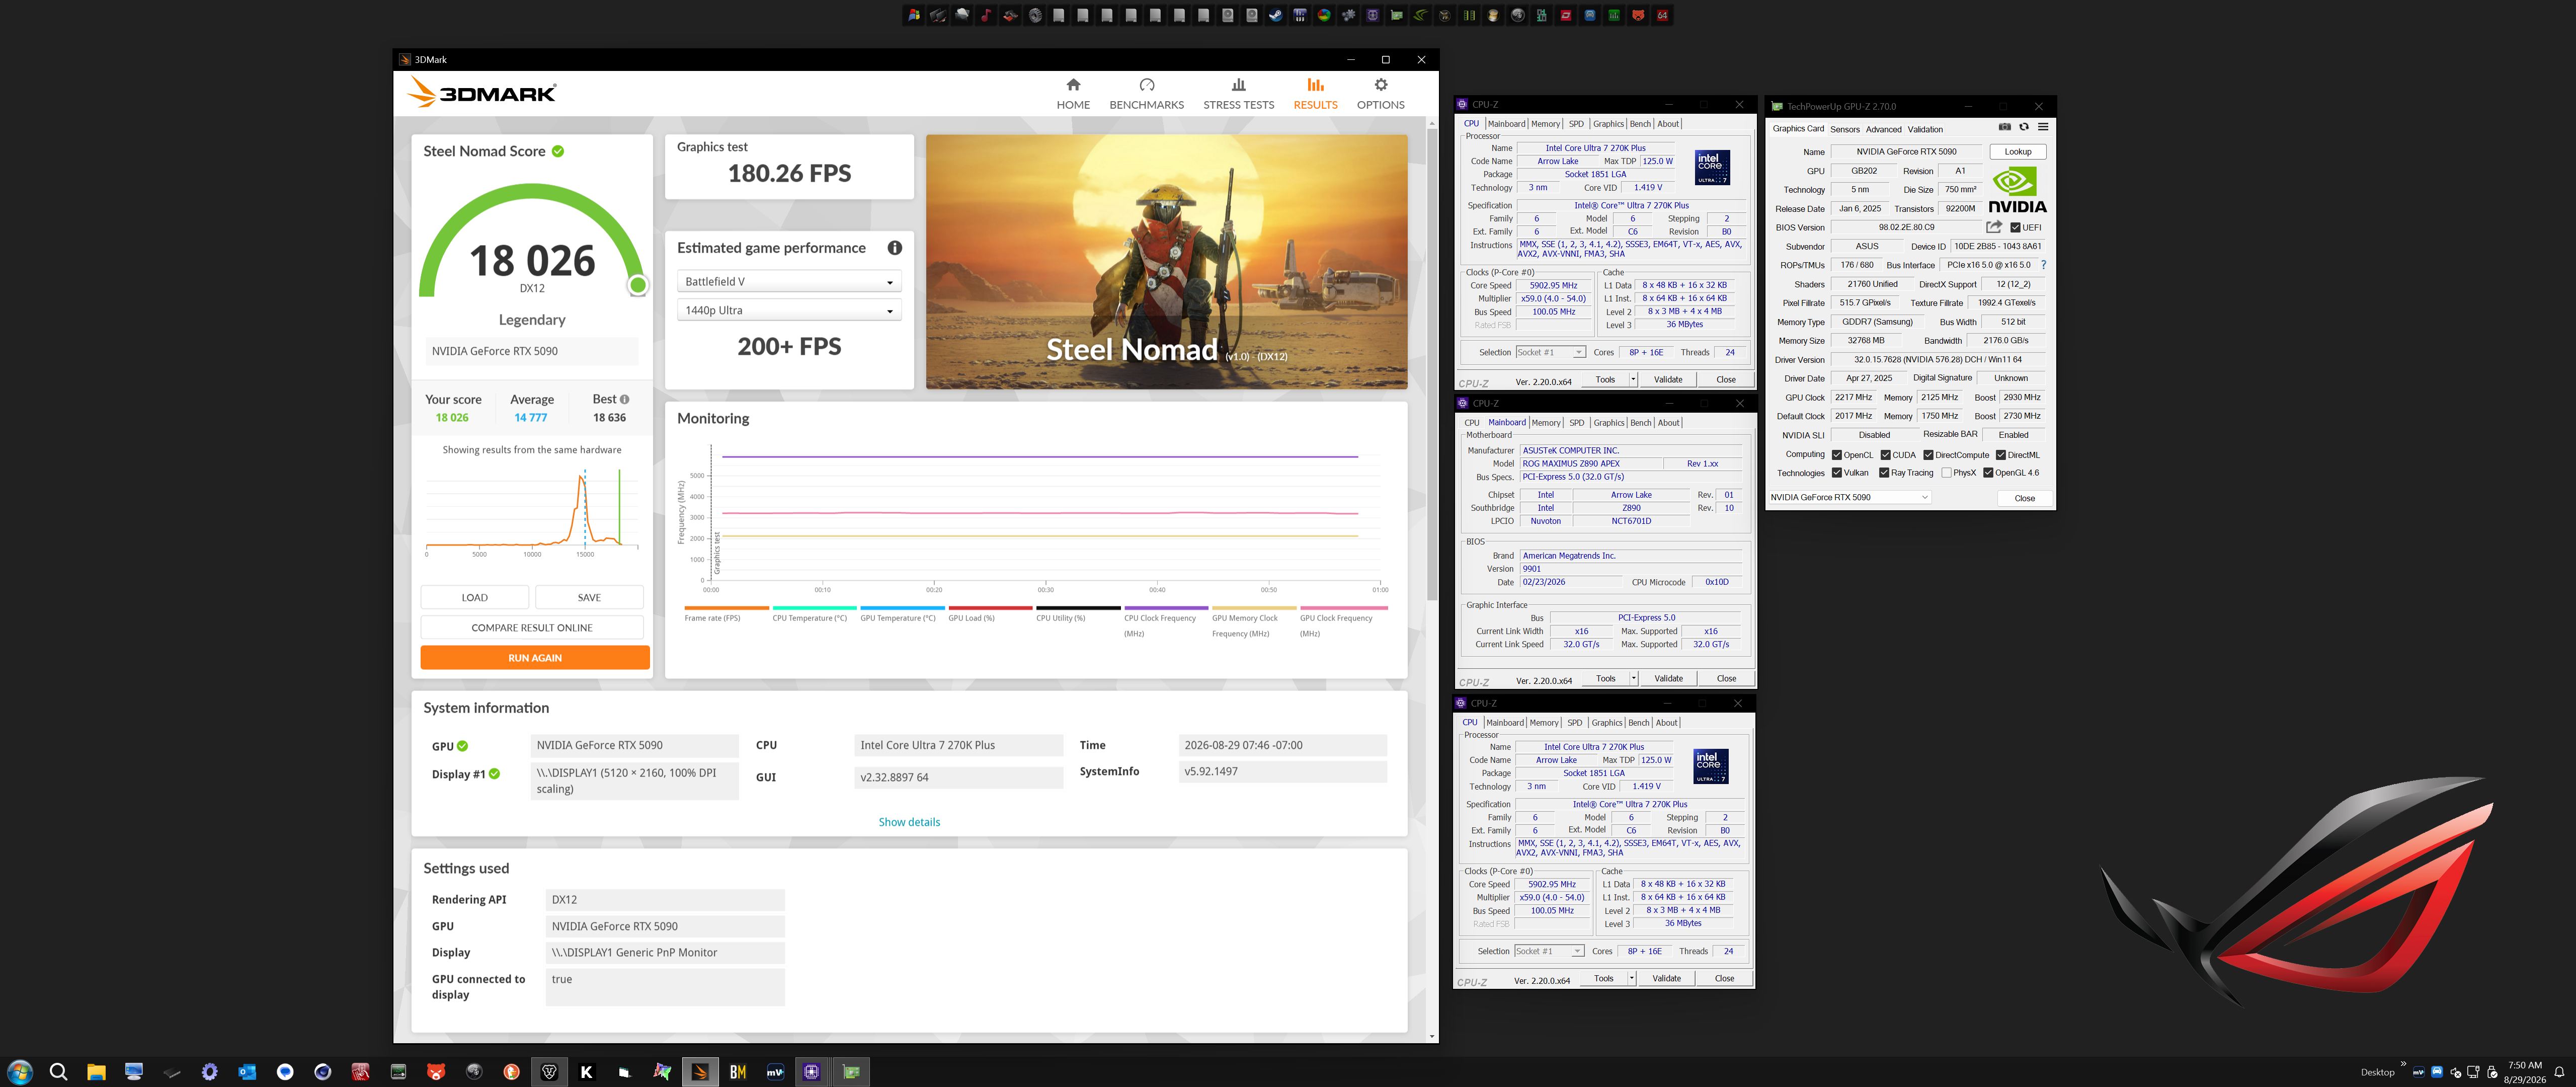The height and width of the screenshot is (1087, 2576).
Task: Open Tools dropdown arrow in bottom CPU-Z window
Action: coord(1632,978)
